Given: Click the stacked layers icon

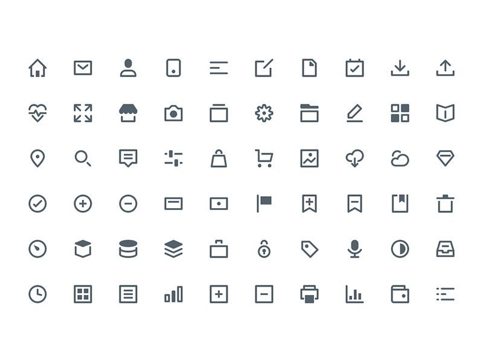Looking at the screenshot, I should click(173, 249).
